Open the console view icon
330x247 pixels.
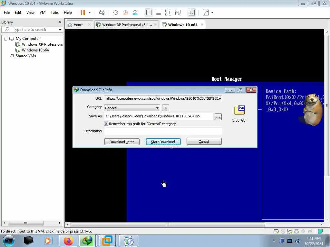coord(192,13)
